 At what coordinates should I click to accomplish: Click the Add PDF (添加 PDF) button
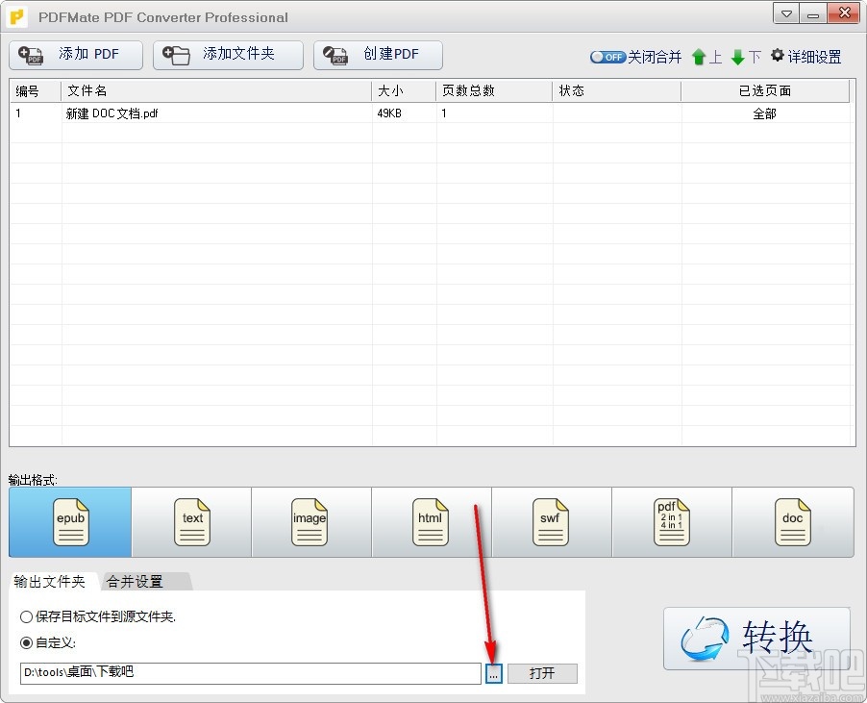pos(76,55)
